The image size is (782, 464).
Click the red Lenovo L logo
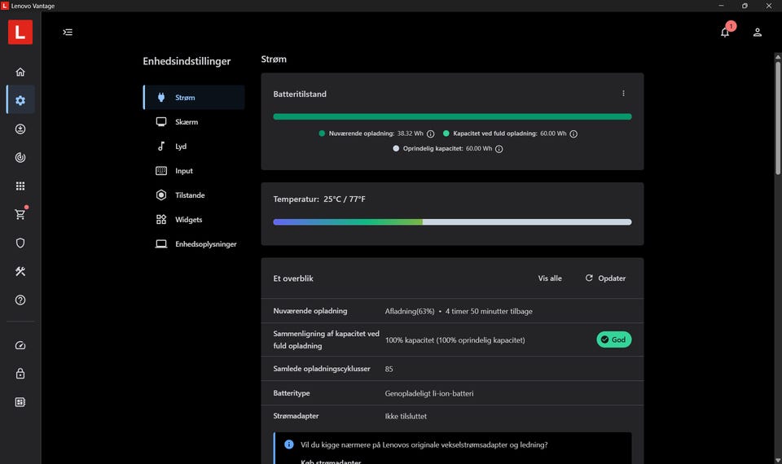20,33
